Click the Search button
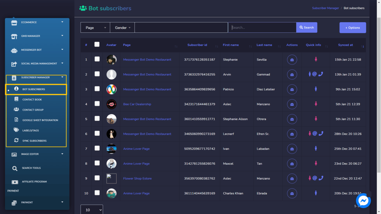The height and width of the screenshot is (214, 381). pyautogui.click(x=307, y=28)
